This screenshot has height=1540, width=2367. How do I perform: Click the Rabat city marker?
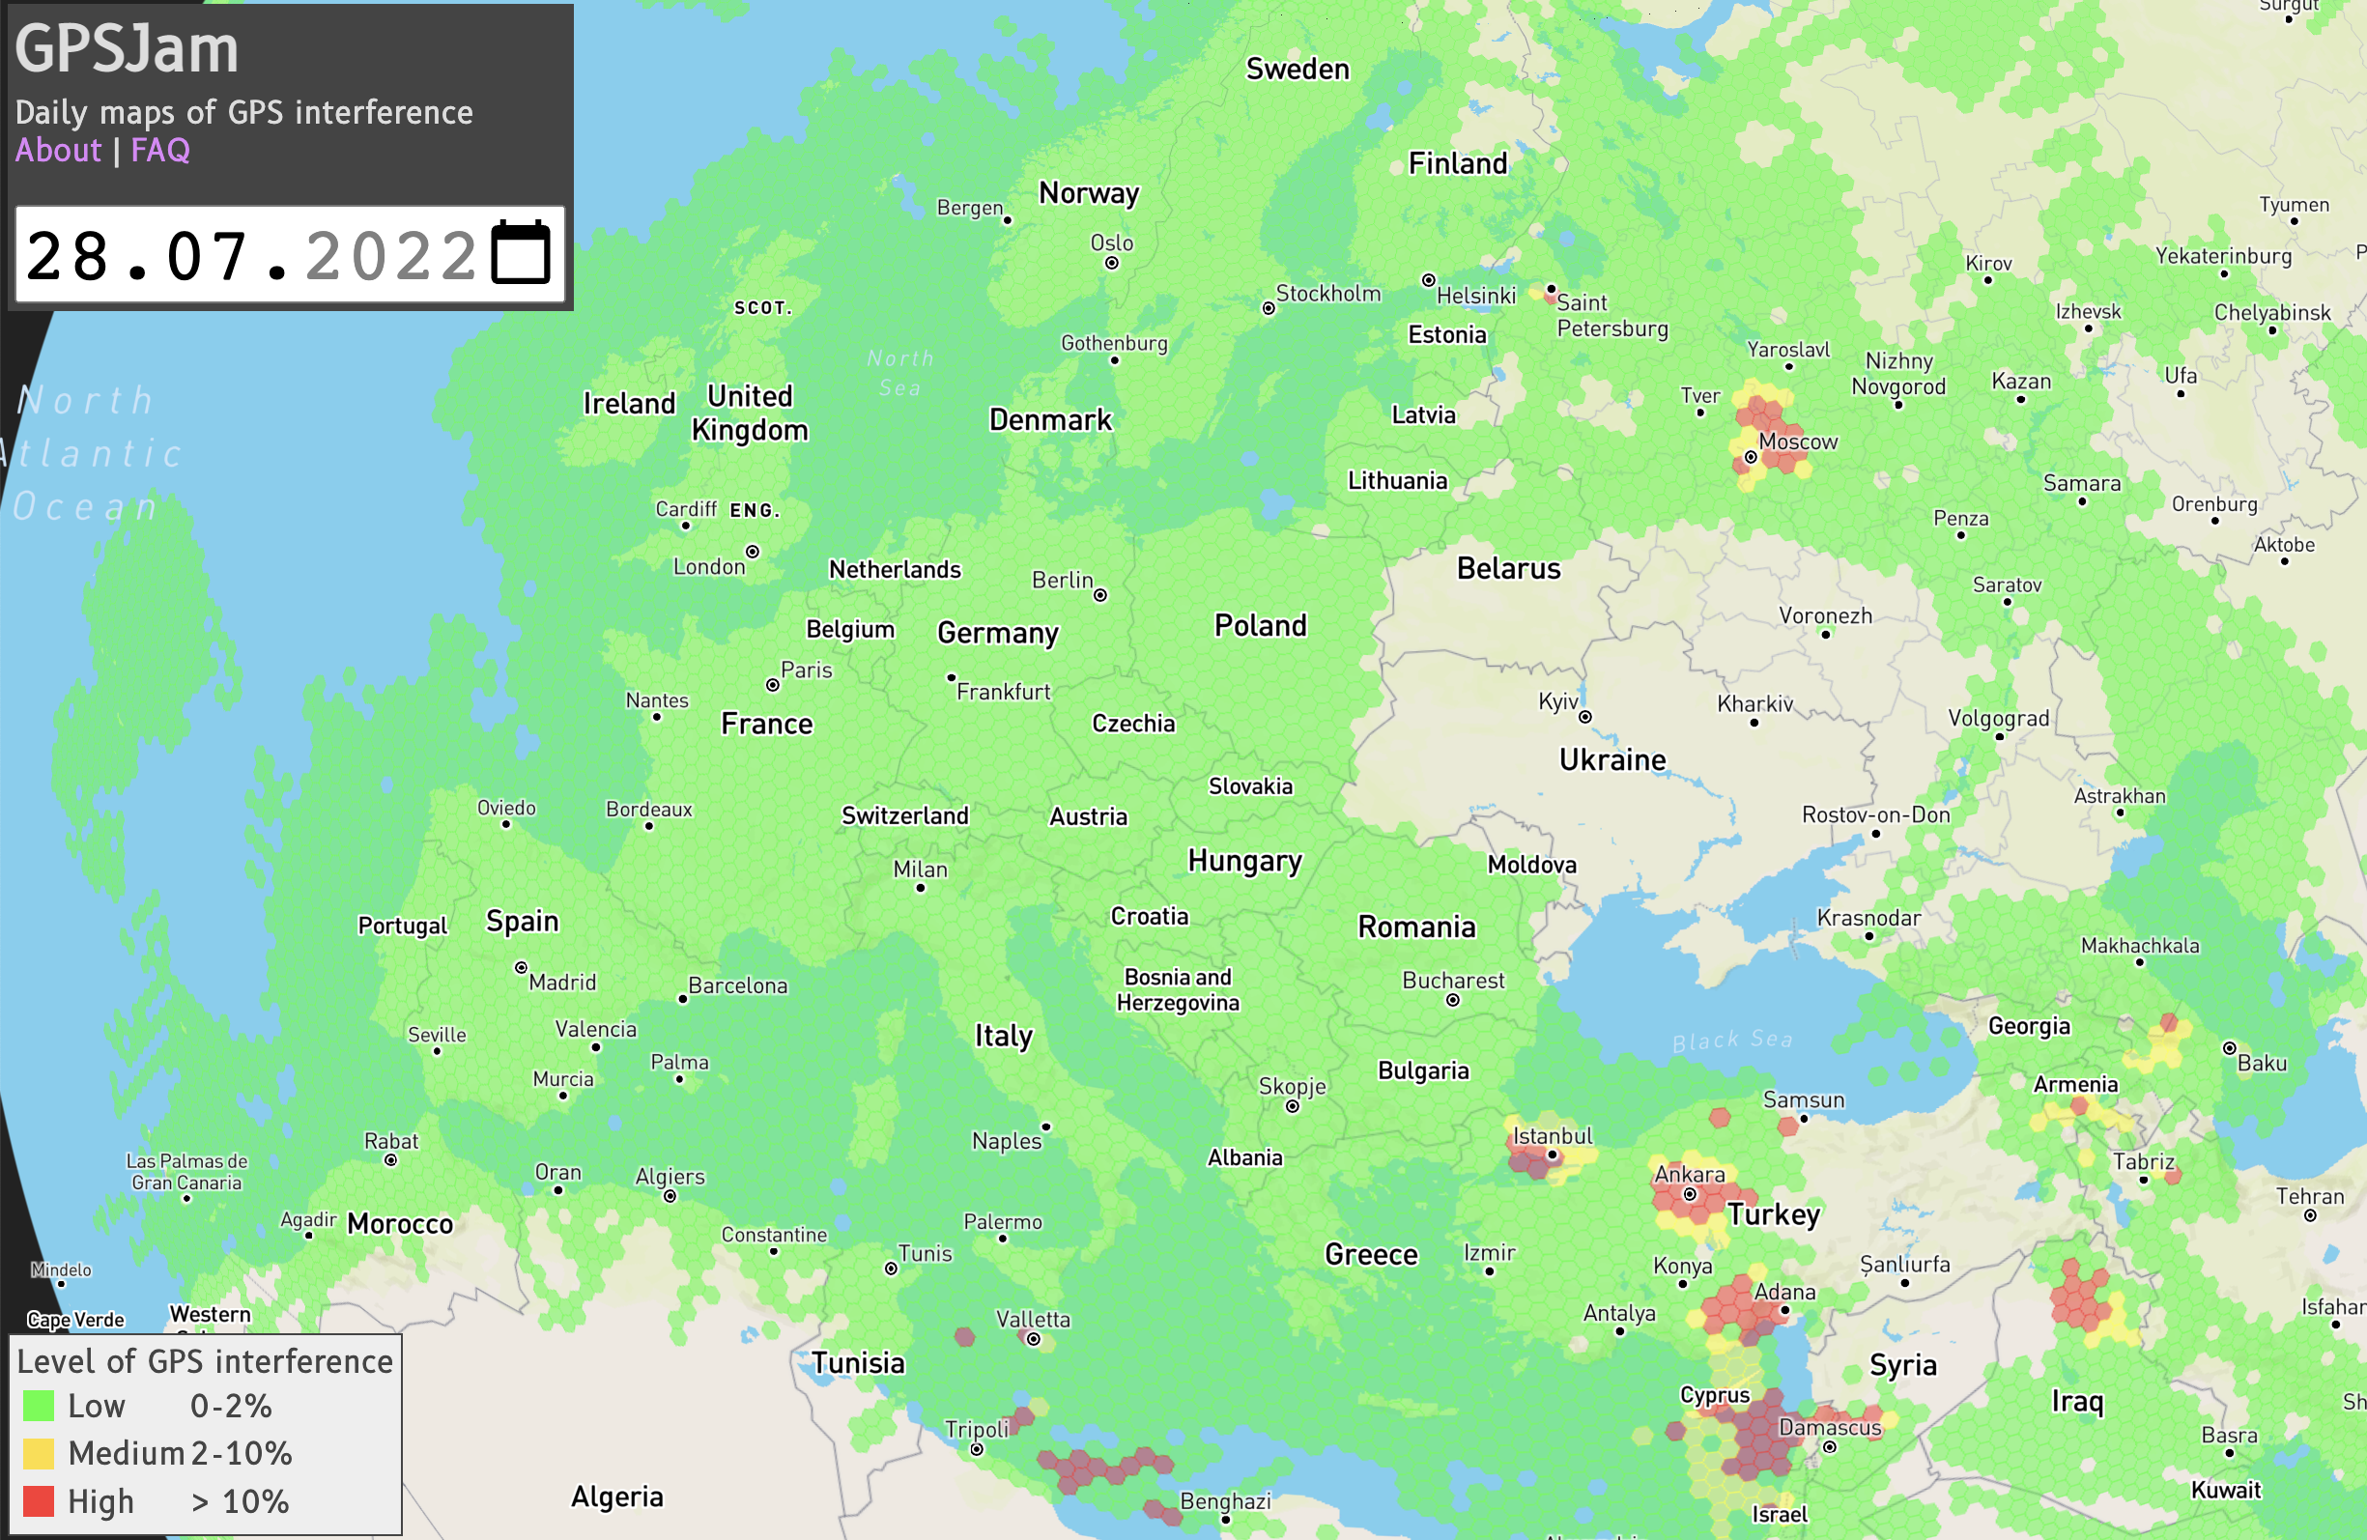point(390,1160)
